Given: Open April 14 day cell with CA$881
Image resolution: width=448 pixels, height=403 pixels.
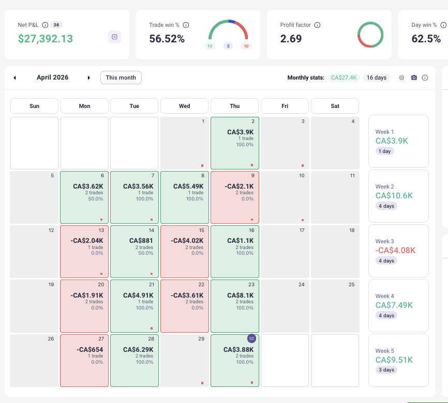Looking at the screenshot, I should (x=135, y=252).
